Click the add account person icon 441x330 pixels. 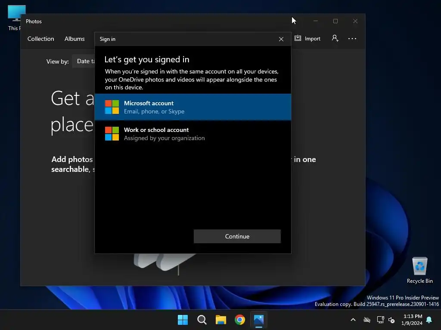335,38
